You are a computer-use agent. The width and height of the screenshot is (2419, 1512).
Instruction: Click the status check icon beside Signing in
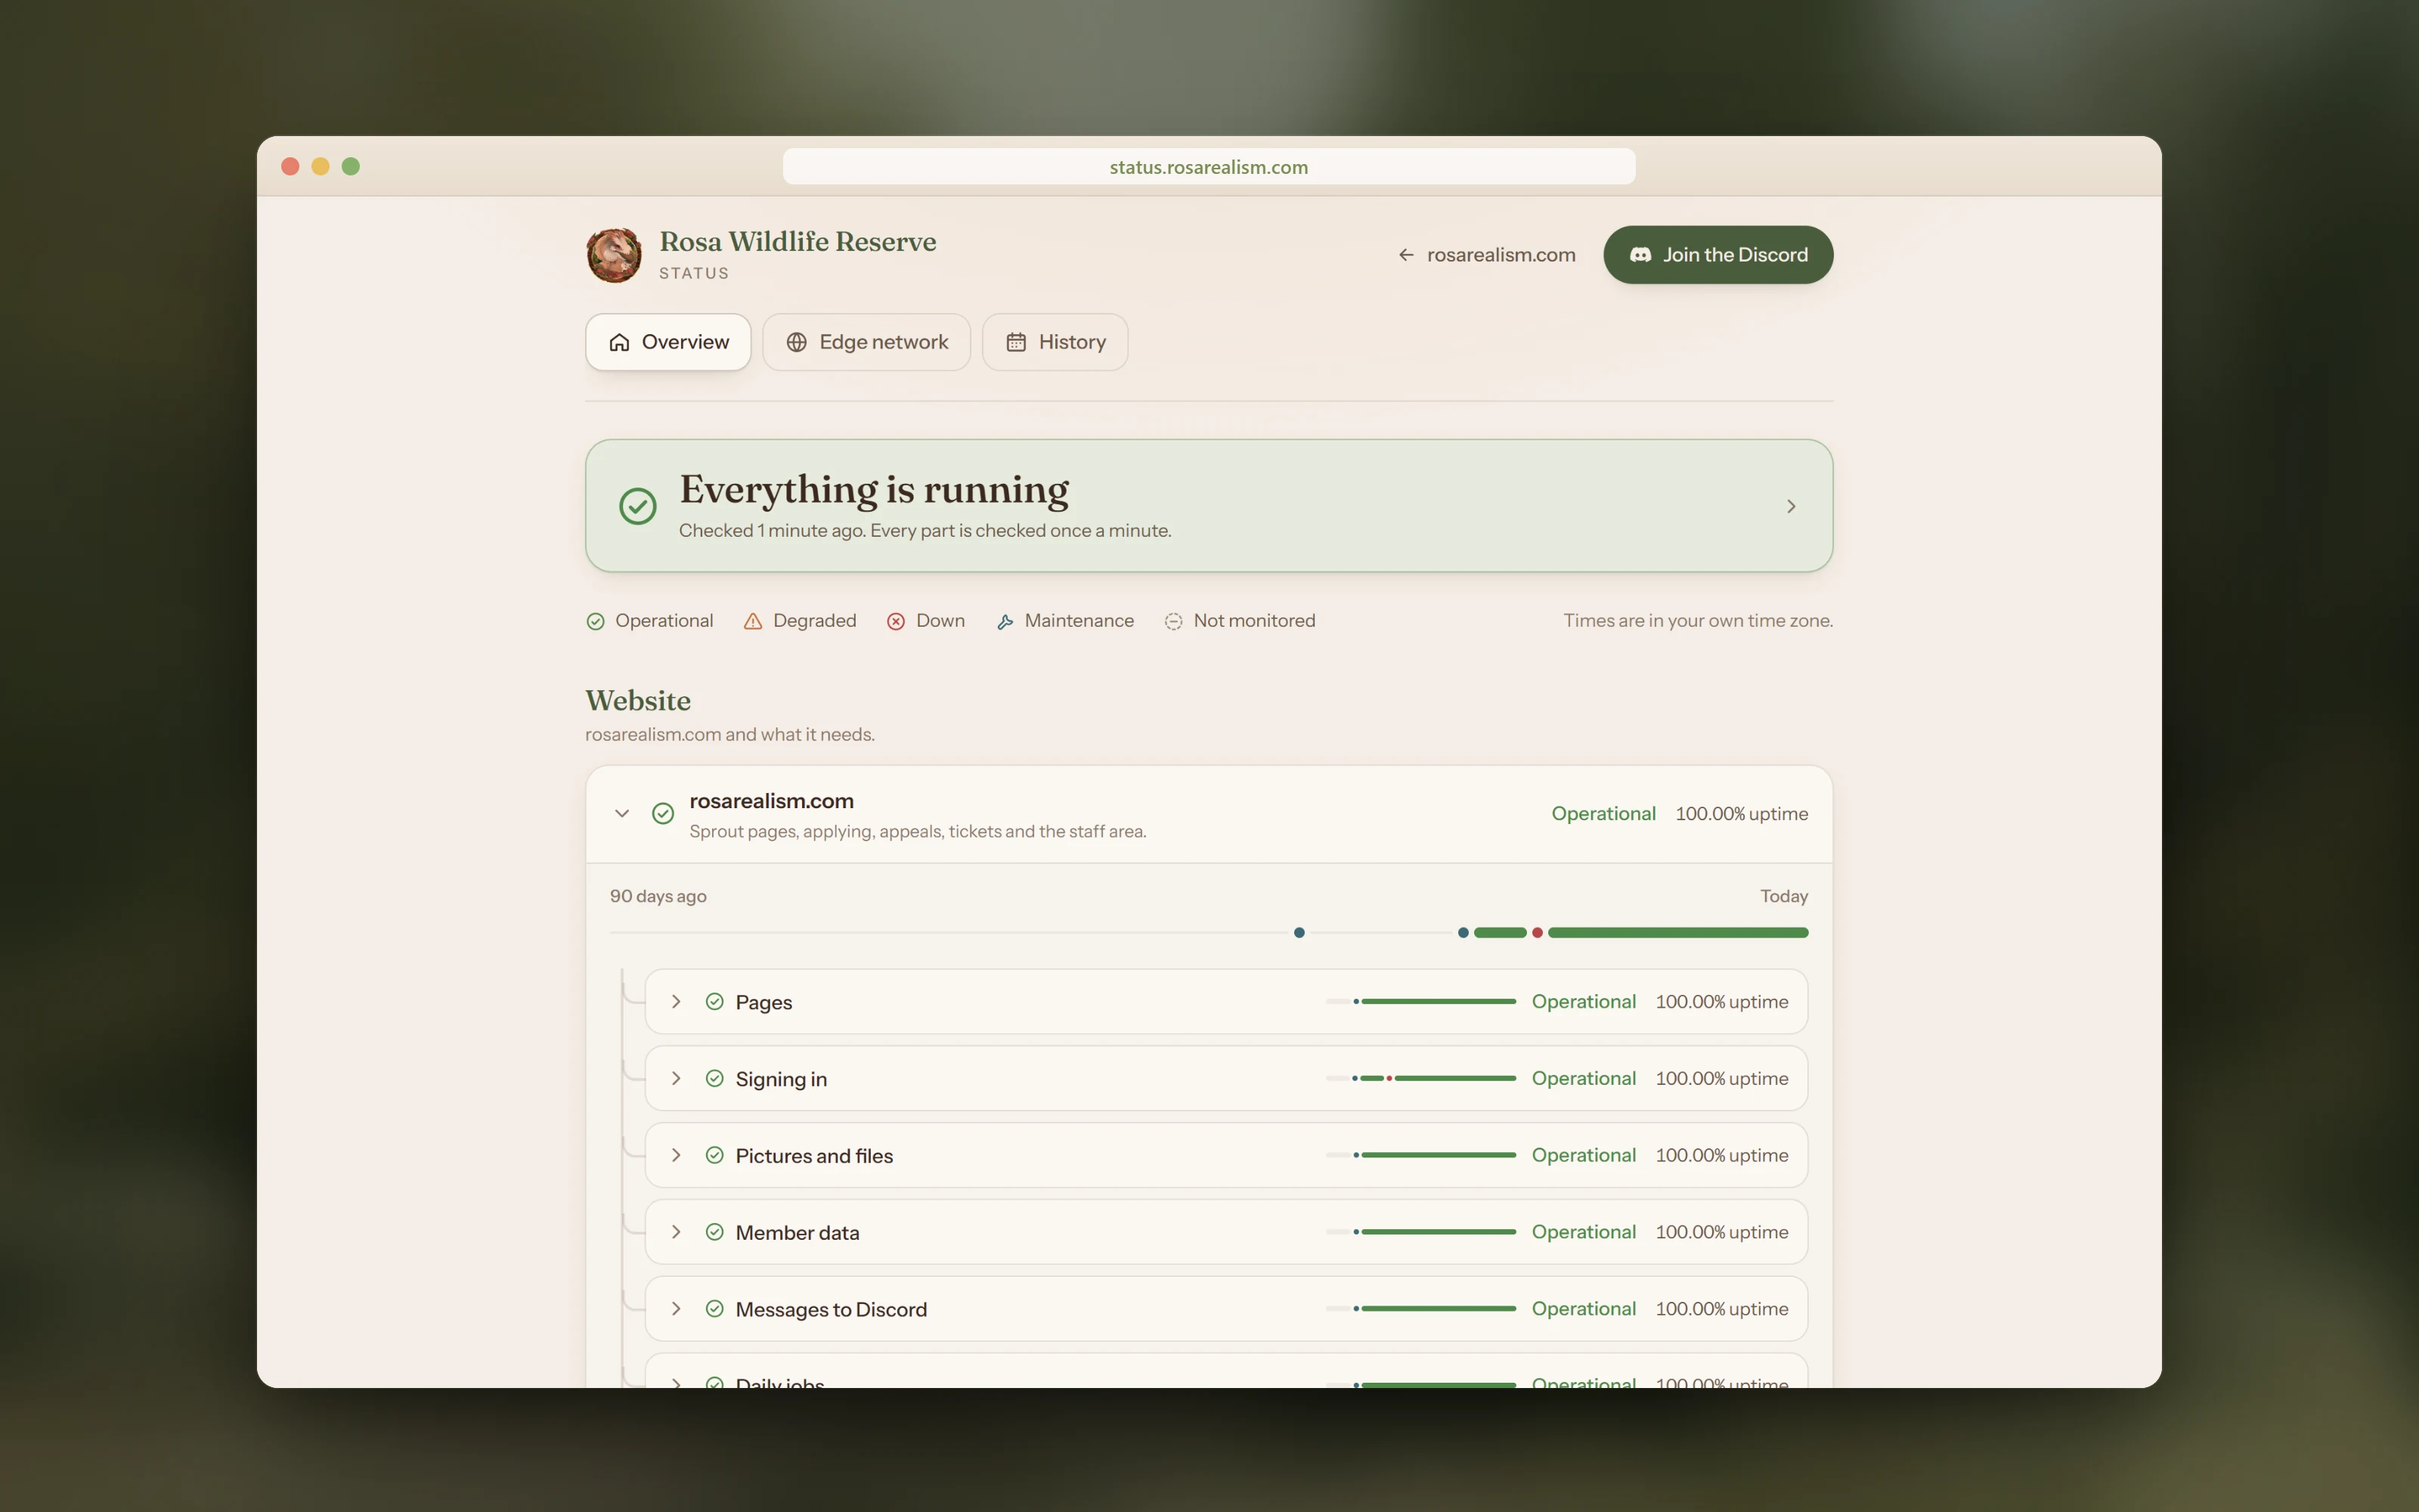714,1078
